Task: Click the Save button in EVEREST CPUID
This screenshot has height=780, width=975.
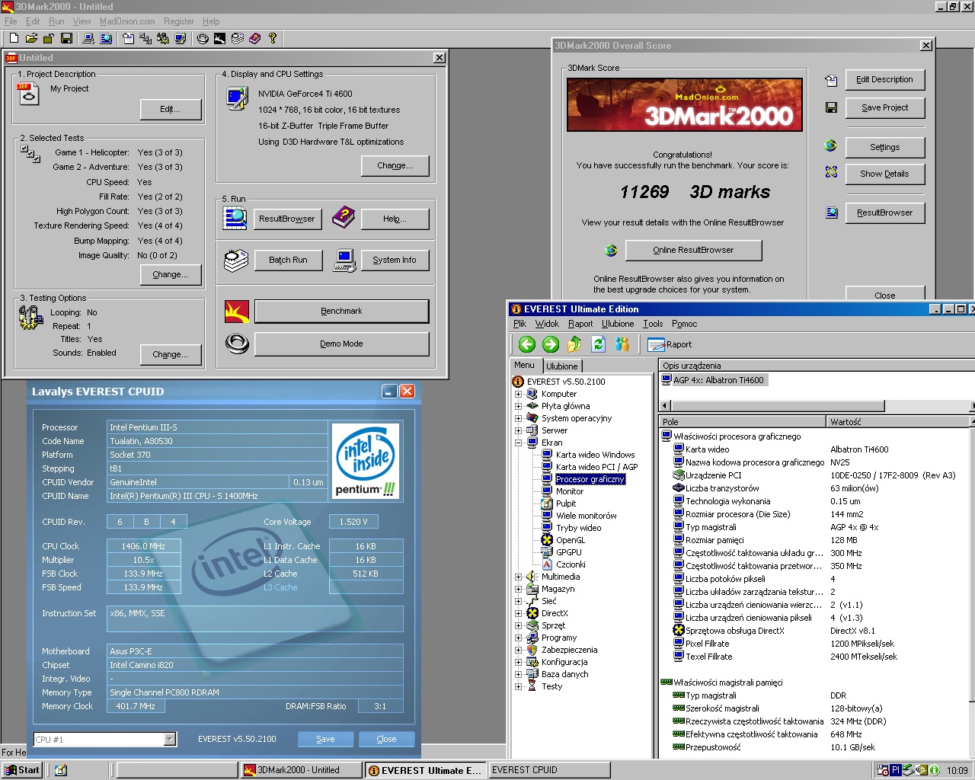Action: [x=325, y=739]
